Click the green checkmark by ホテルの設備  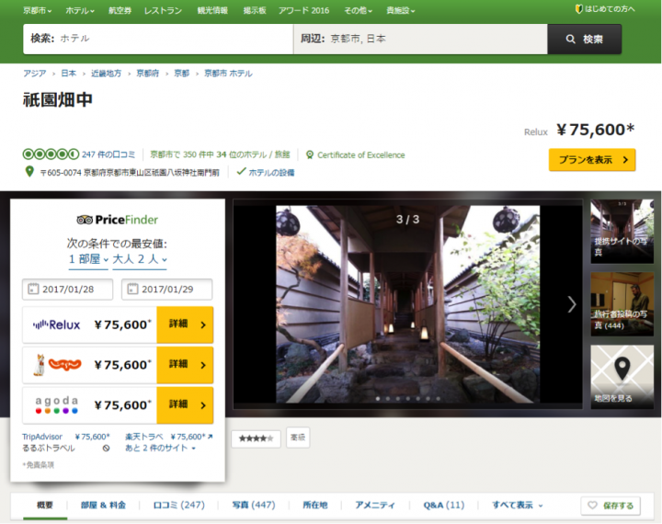point(241,171)
